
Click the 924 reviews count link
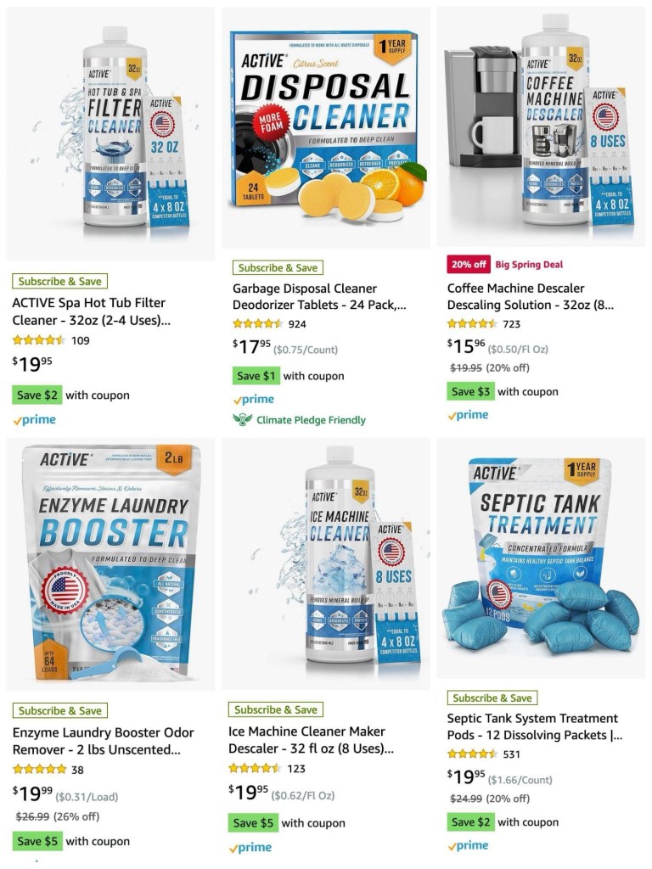click(297, 324)
